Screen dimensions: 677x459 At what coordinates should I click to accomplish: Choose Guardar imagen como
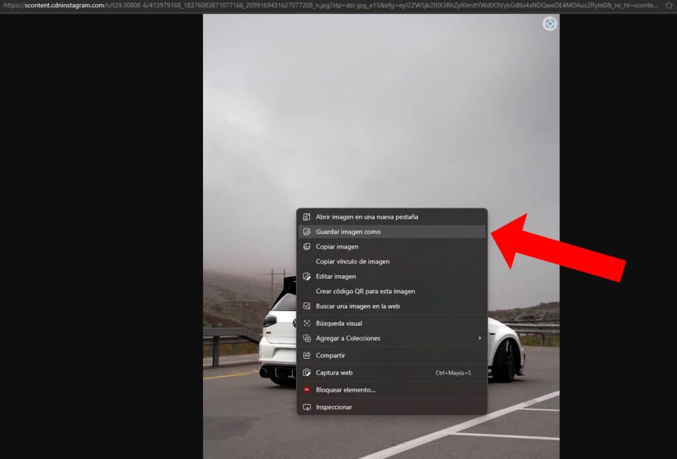pos(392,232)
